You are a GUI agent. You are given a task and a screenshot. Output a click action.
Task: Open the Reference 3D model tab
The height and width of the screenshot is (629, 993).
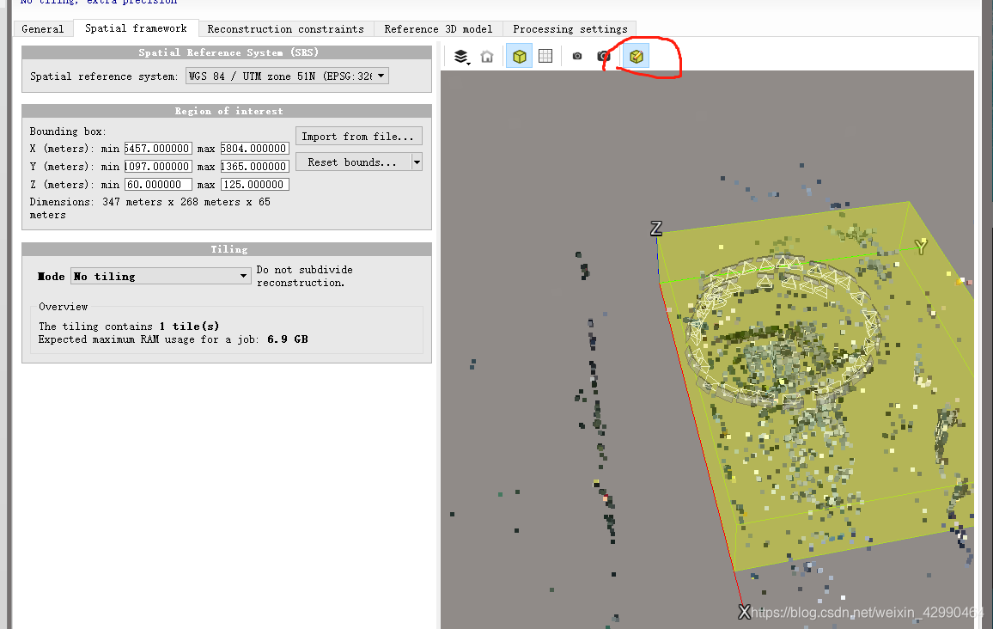[x=438, y=28]
